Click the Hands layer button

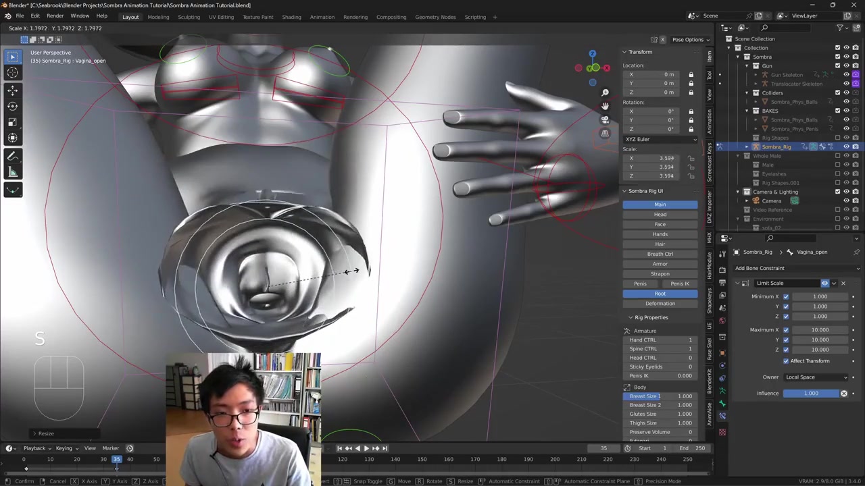coord(660,234)
